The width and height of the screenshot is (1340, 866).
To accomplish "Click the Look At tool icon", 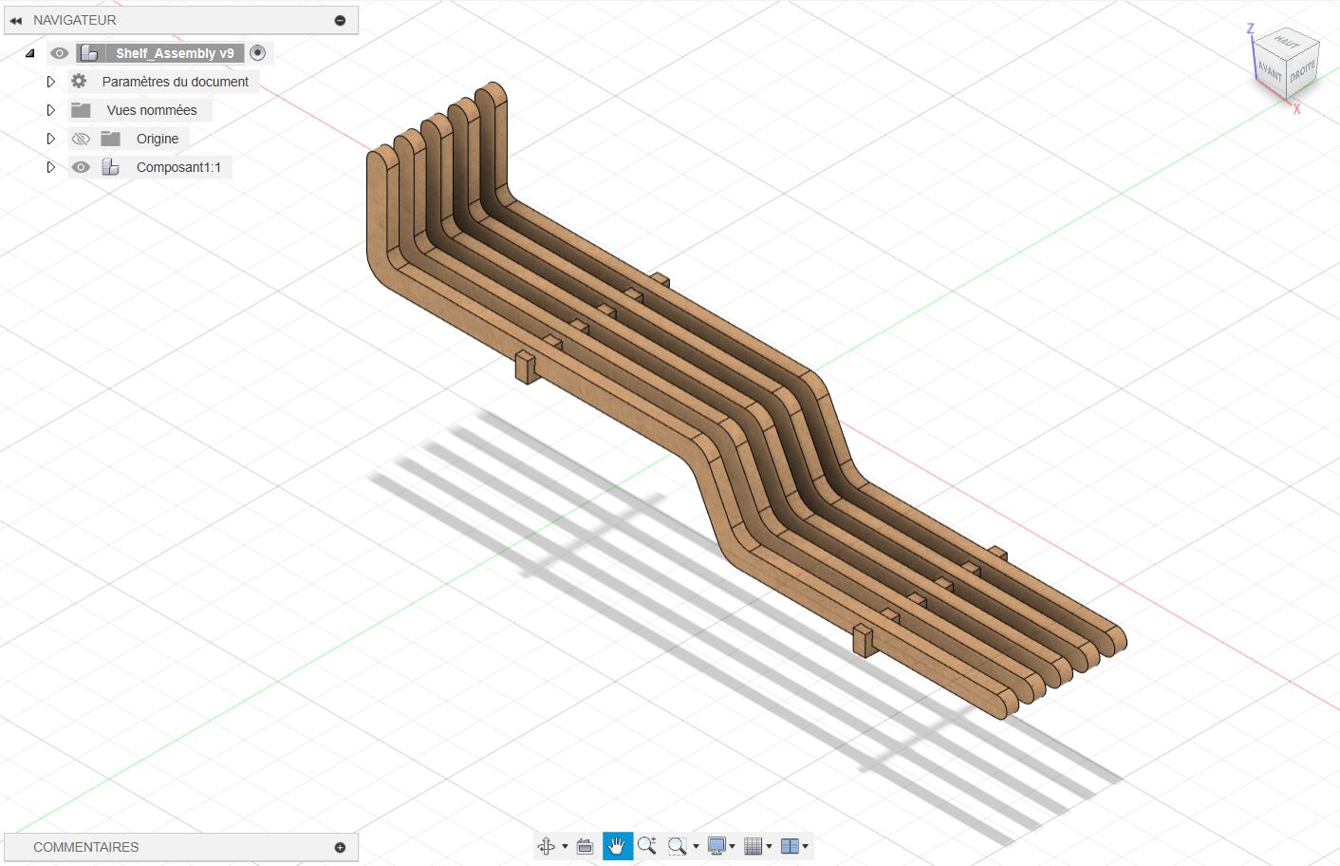I will pyautogui.click(x=586, y=846).
